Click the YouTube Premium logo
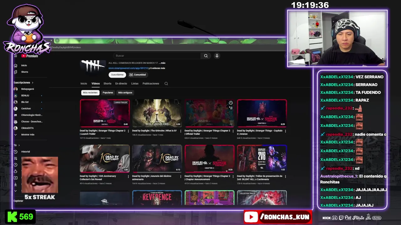 coord(30,56)
